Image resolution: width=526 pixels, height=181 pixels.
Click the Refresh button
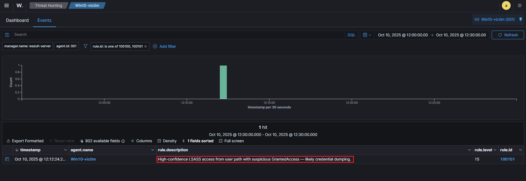[508, 35]
